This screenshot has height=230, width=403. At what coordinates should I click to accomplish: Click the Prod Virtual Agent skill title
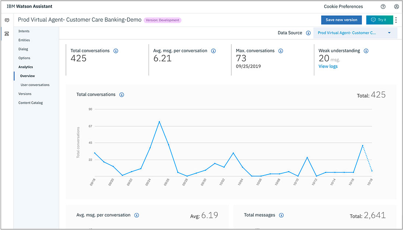point(80,20)
